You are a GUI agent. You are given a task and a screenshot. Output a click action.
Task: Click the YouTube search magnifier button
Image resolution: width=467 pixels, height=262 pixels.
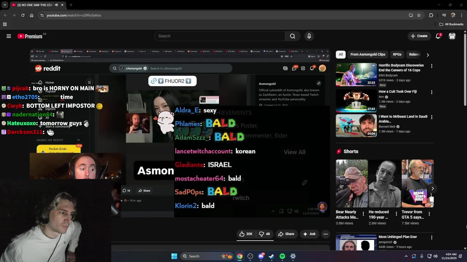(x=293, y=36)
